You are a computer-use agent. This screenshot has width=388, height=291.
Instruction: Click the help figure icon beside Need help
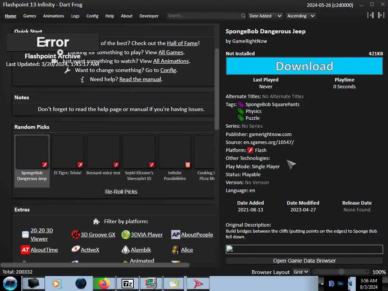tap(82, 80)
